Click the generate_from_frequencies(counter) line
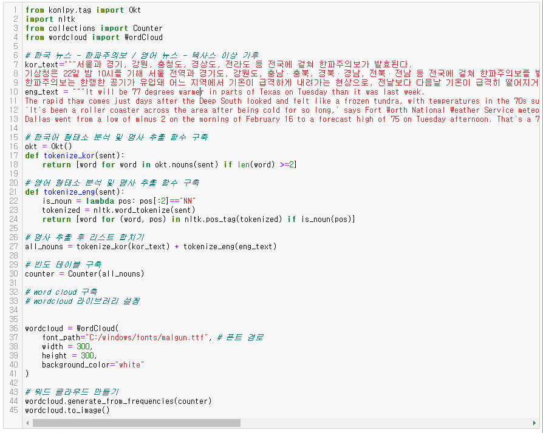Viewport: 543px width, 433px height. pyautogui.click(x=118, y=401)
